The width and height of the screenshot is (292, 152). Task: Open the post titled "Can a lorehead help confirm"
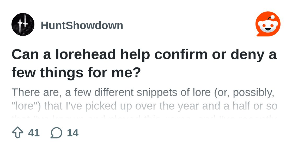pos(144,63)
